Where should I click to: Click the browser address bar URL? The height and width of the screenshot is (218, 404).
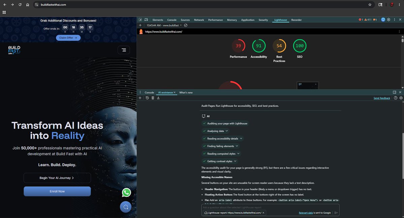(53, 5)
